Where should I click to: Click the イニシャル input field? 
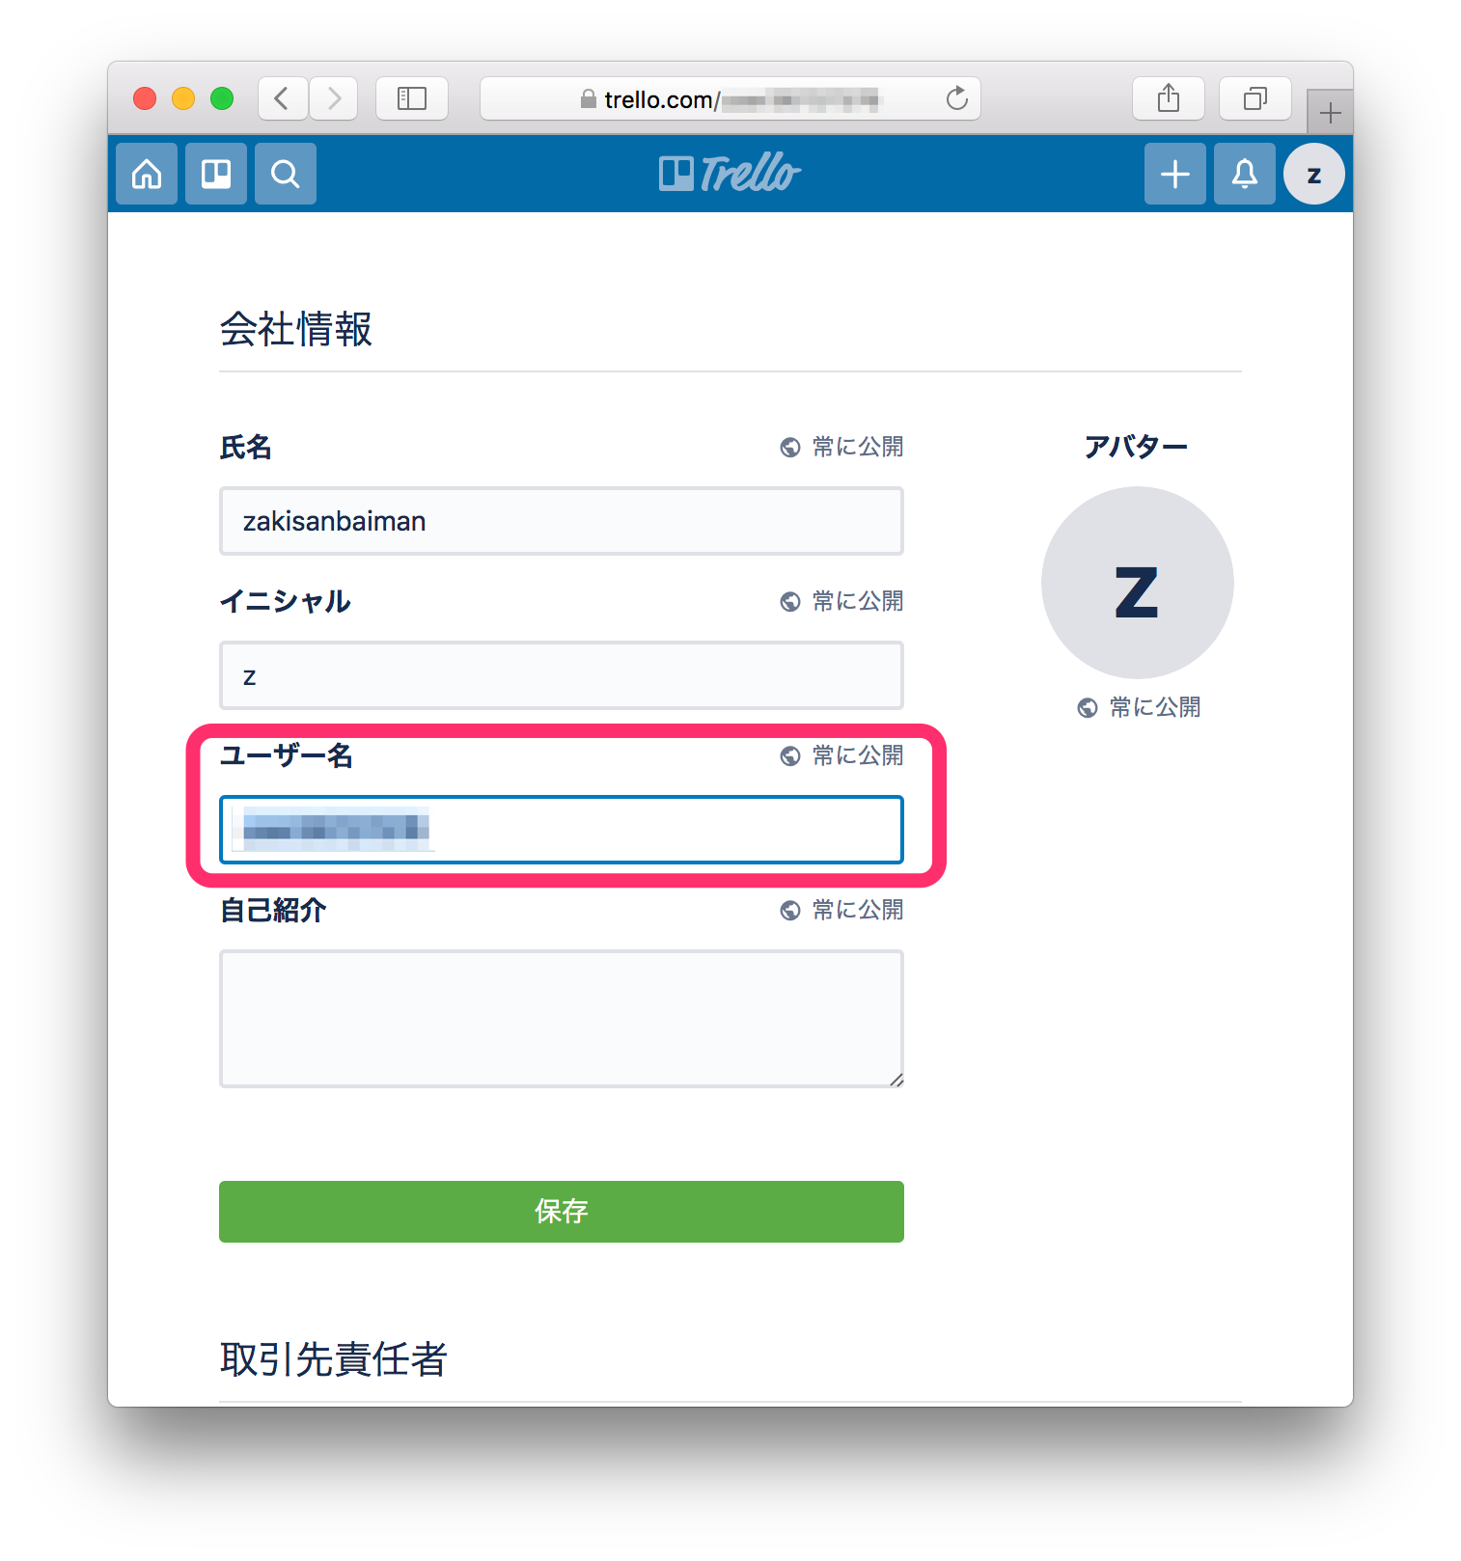562,675
